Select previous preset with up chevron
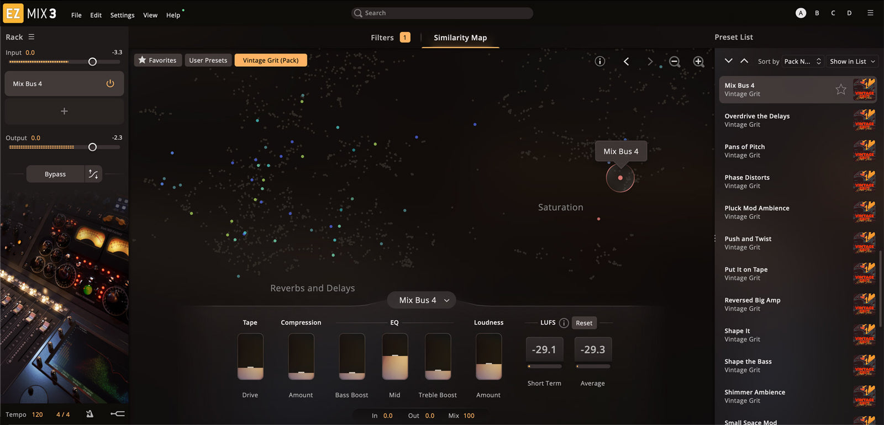The width and height of the screenshot is (884, 425). click(744, 61)
